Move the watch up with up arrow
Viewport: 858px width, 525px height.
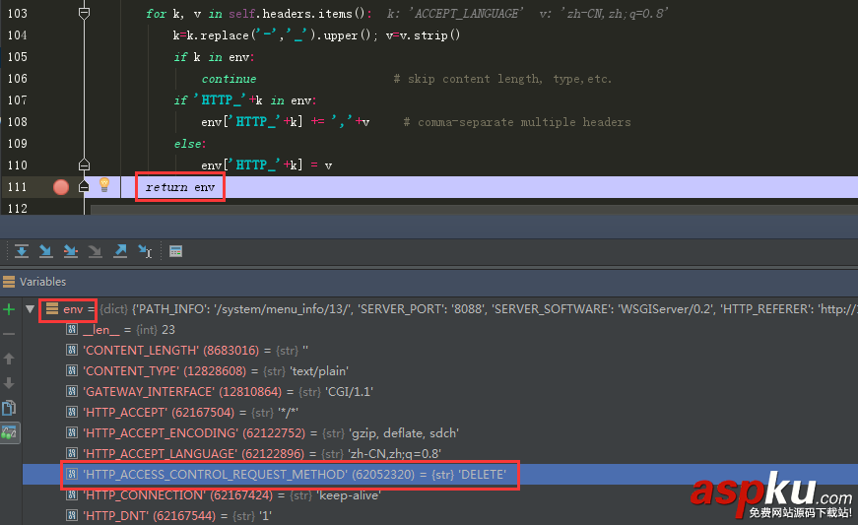tap(9, 359)
